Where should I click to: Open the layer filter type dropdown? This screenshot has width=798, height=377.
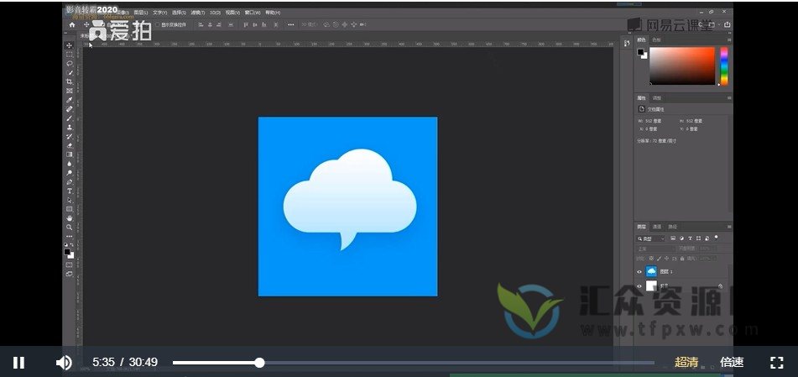click(x=651, y=238)
